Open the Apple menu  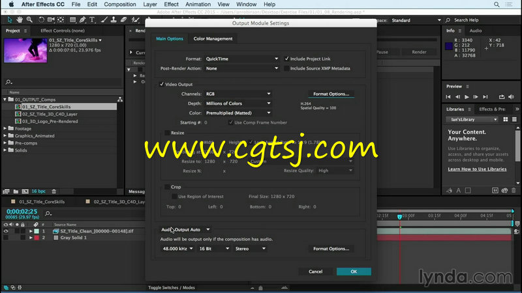pos(11,5)
